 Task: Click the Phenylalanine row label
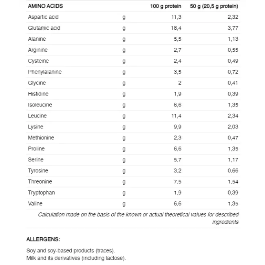[x=45, y=72]
